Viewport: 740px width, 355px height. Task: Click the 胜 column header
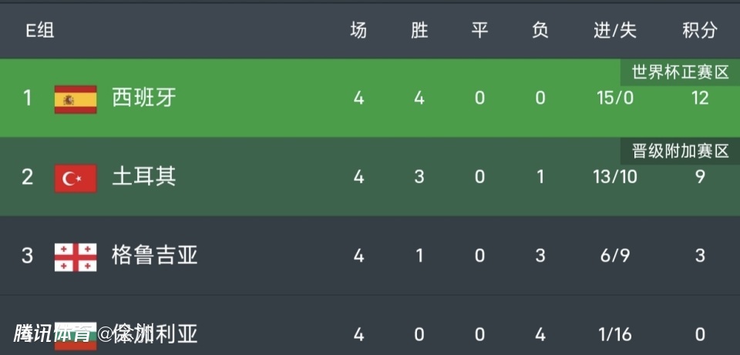419,31
